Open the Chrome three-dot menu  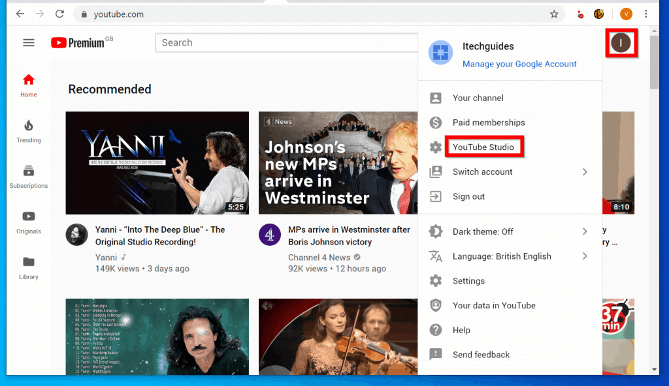click(646, 14)
